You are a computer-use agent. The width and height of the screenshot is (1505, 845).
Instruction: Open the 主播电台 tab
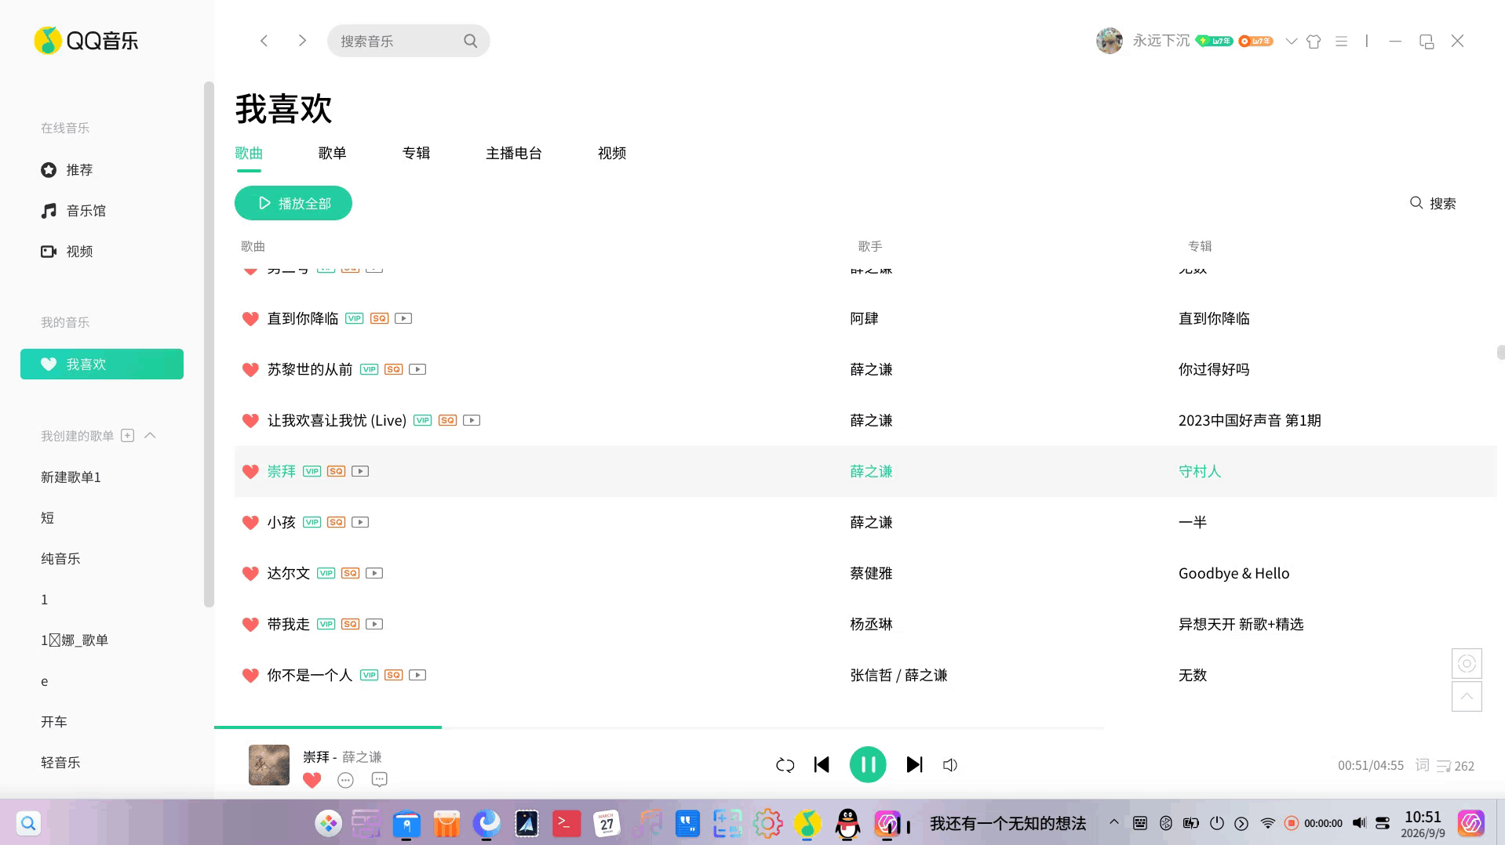(x=514, y=153)
